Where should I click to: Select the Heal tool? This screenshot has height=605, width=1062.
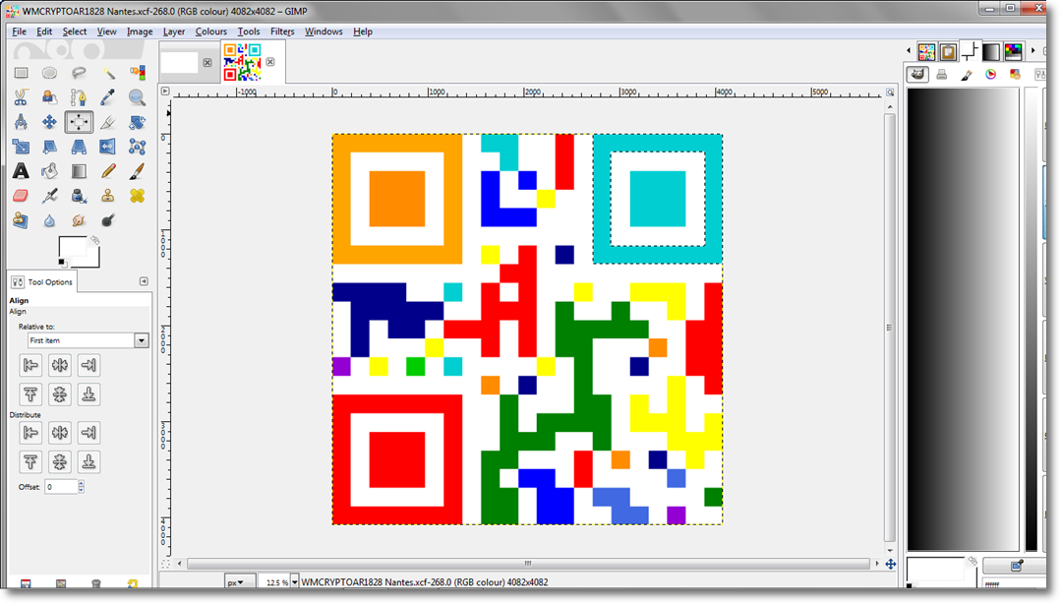(x=137, y=196)
